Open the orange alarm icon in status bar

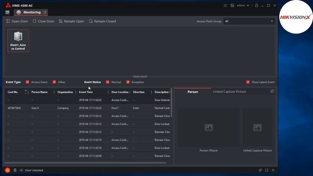pos(8,170)
